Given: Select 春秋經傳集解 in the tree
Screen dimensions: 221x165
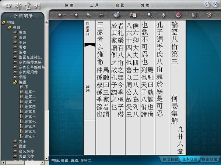Looking at the screenshot, I should [x=30, y=62].
